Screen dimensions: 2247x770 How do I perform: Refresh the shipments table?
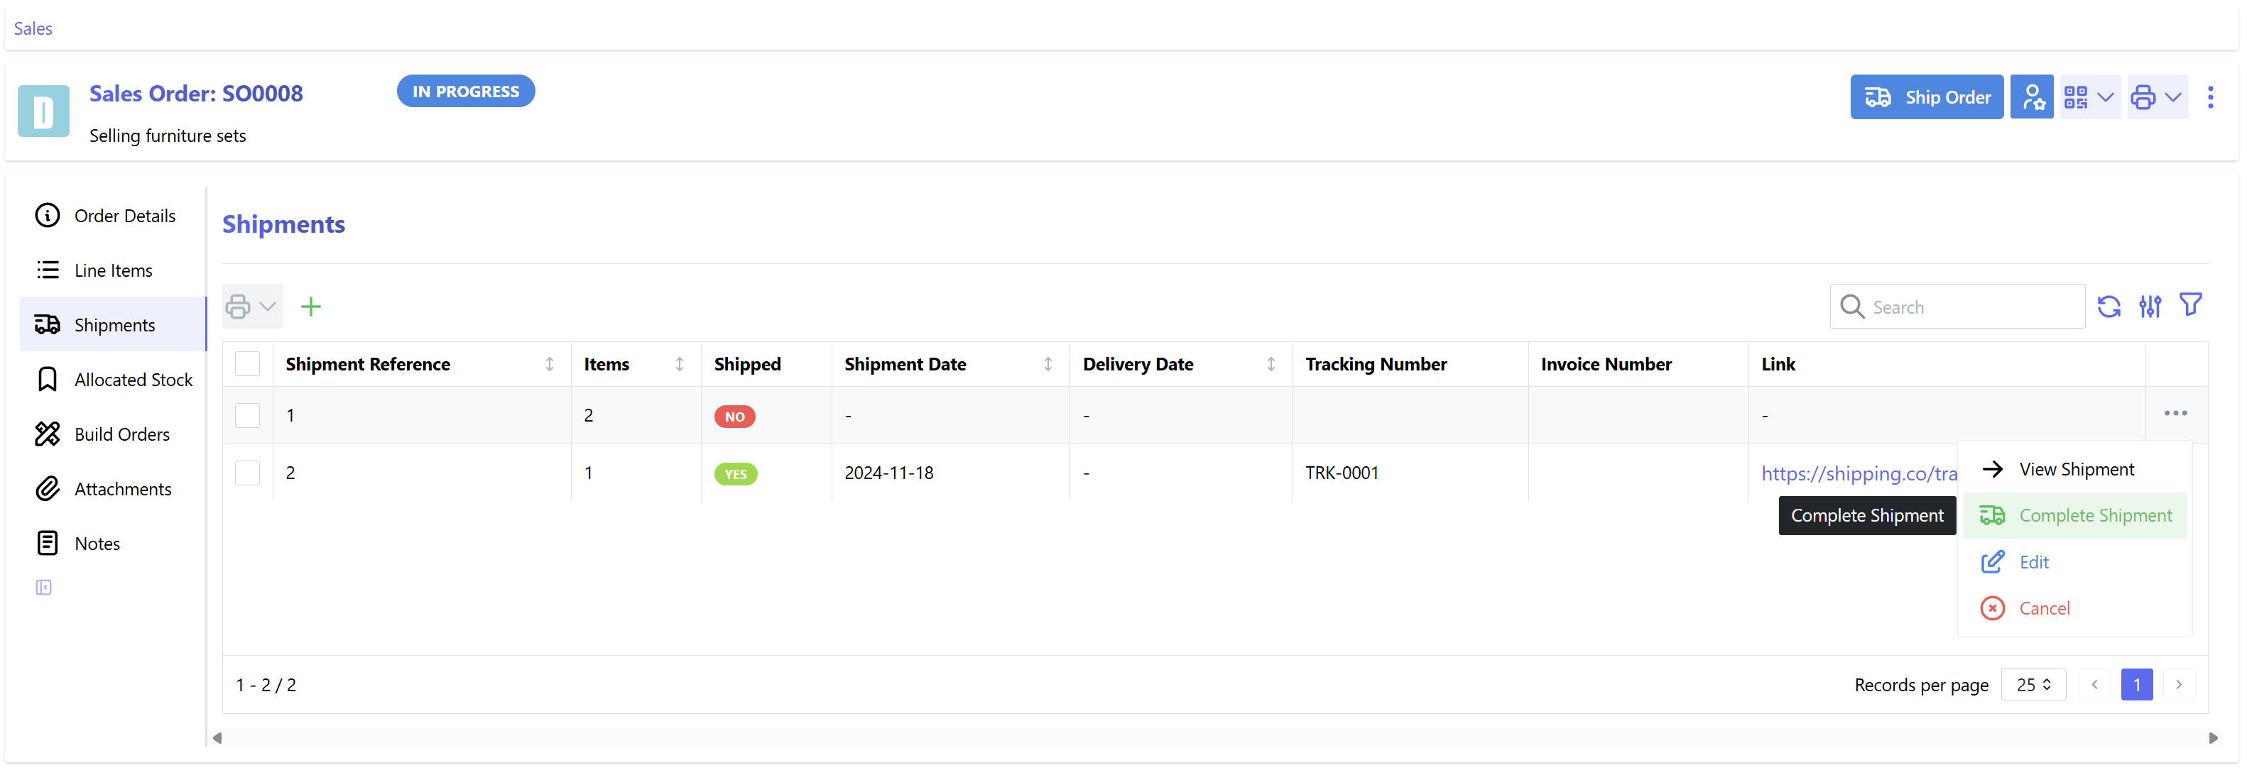click(2109, 306)
